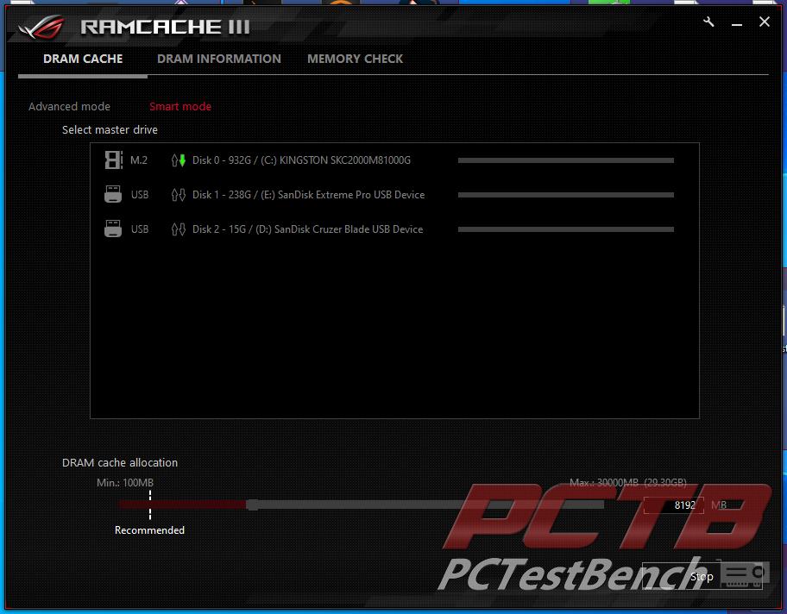Click the usage bar for Disk 1
Image resolution: width=787 pixels, height=614 pixels.
566,195
